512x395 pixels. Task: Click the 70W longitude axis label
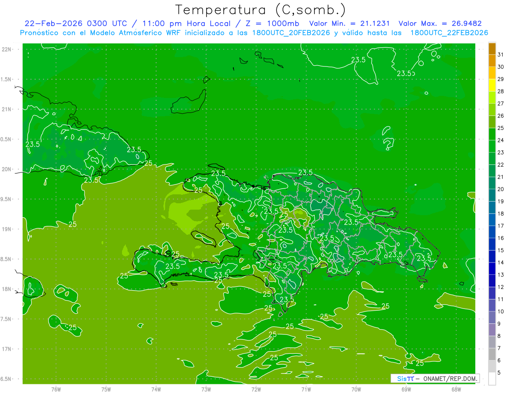356,389
